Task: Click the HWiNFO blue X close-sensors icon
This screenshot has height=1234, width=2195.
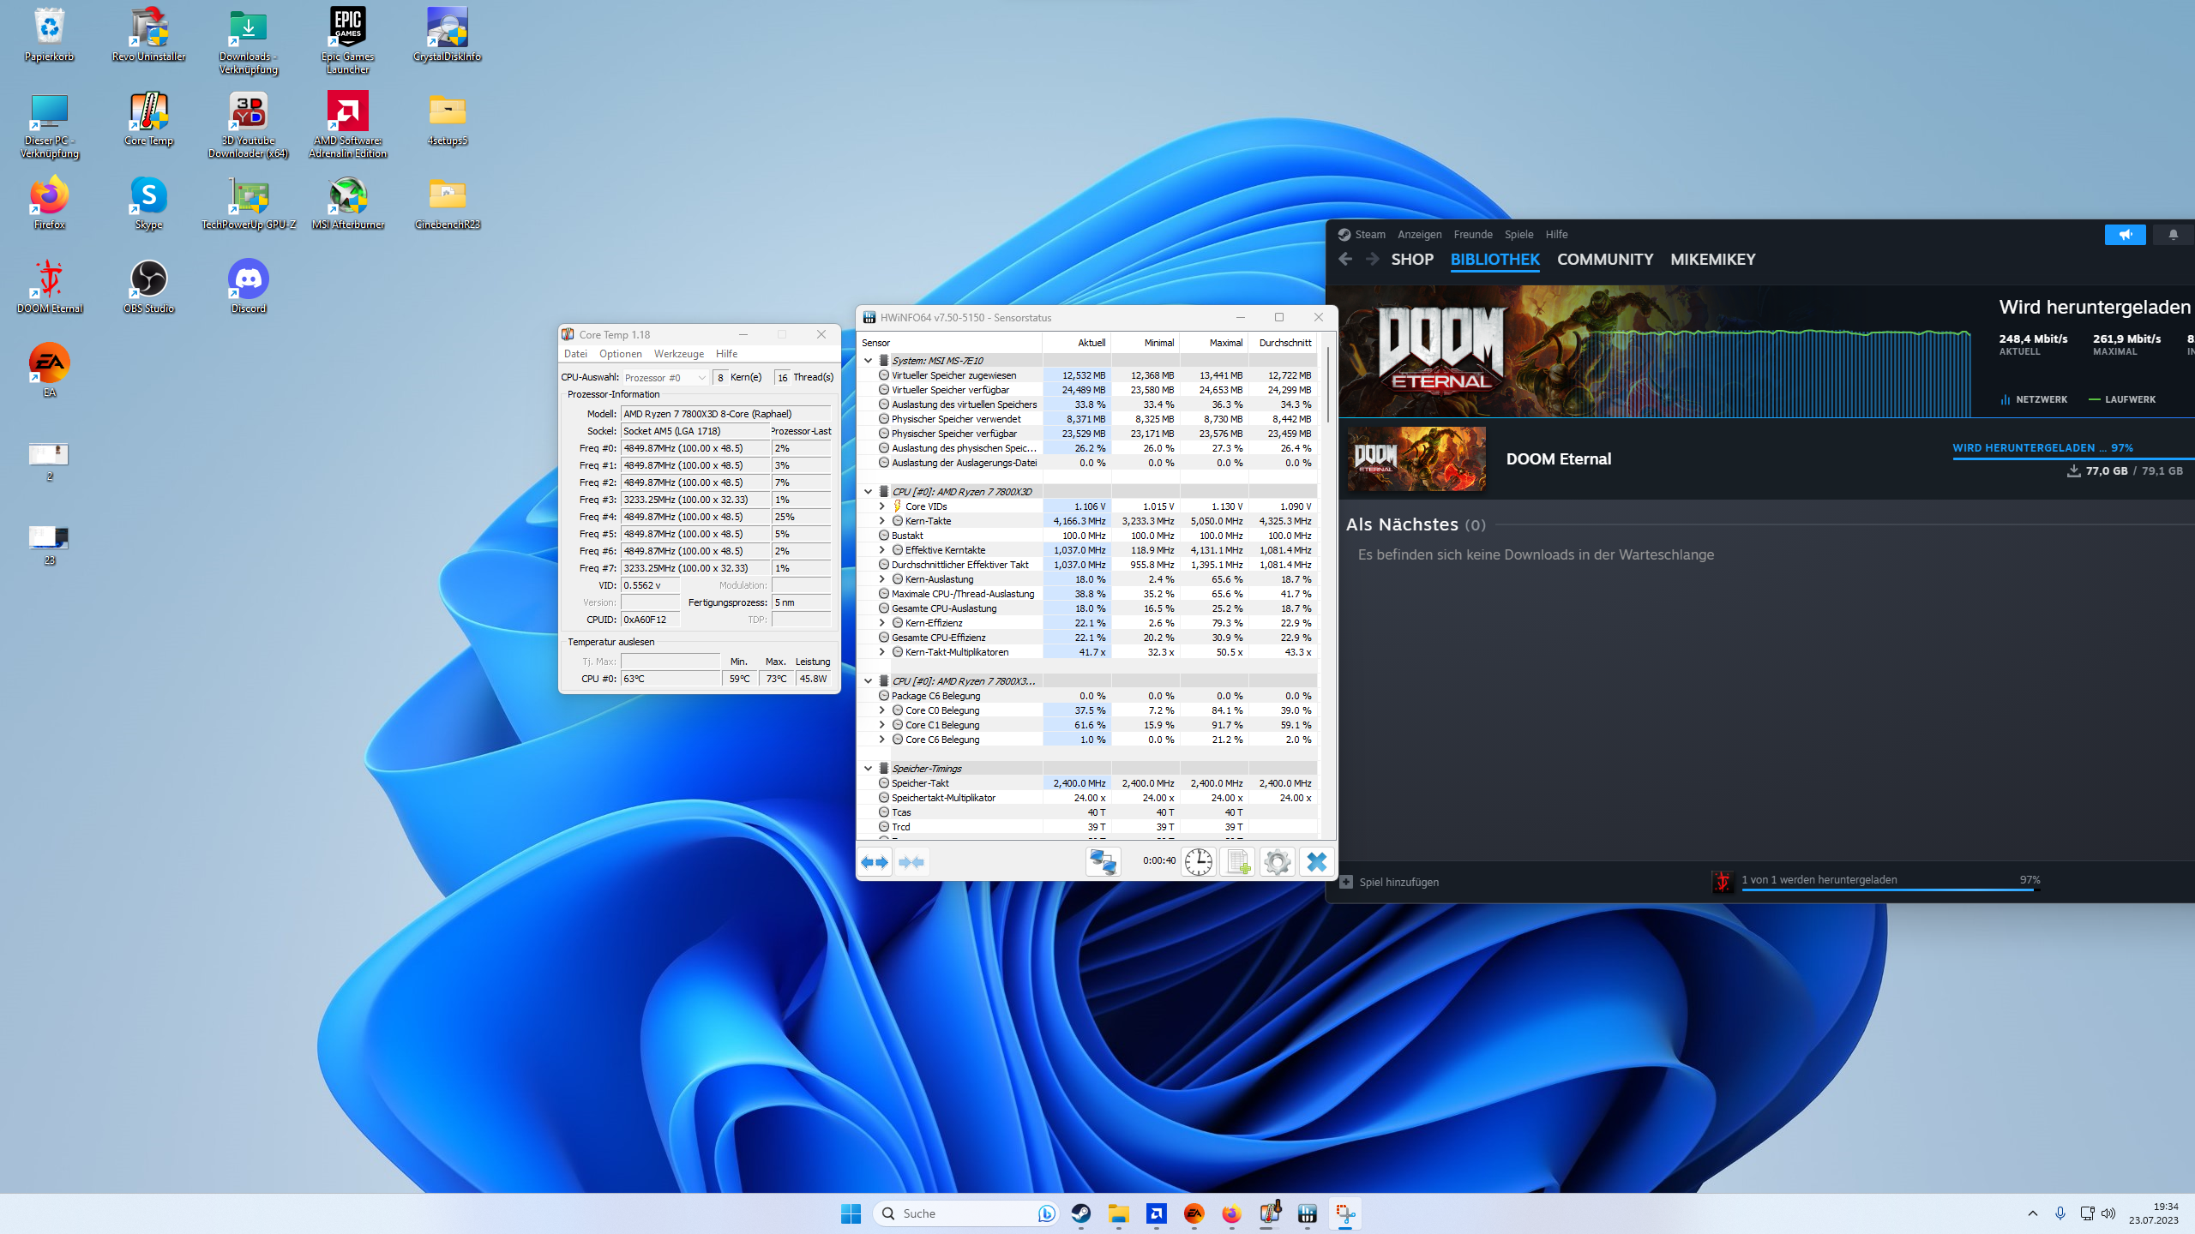Action: [1316, 861]
